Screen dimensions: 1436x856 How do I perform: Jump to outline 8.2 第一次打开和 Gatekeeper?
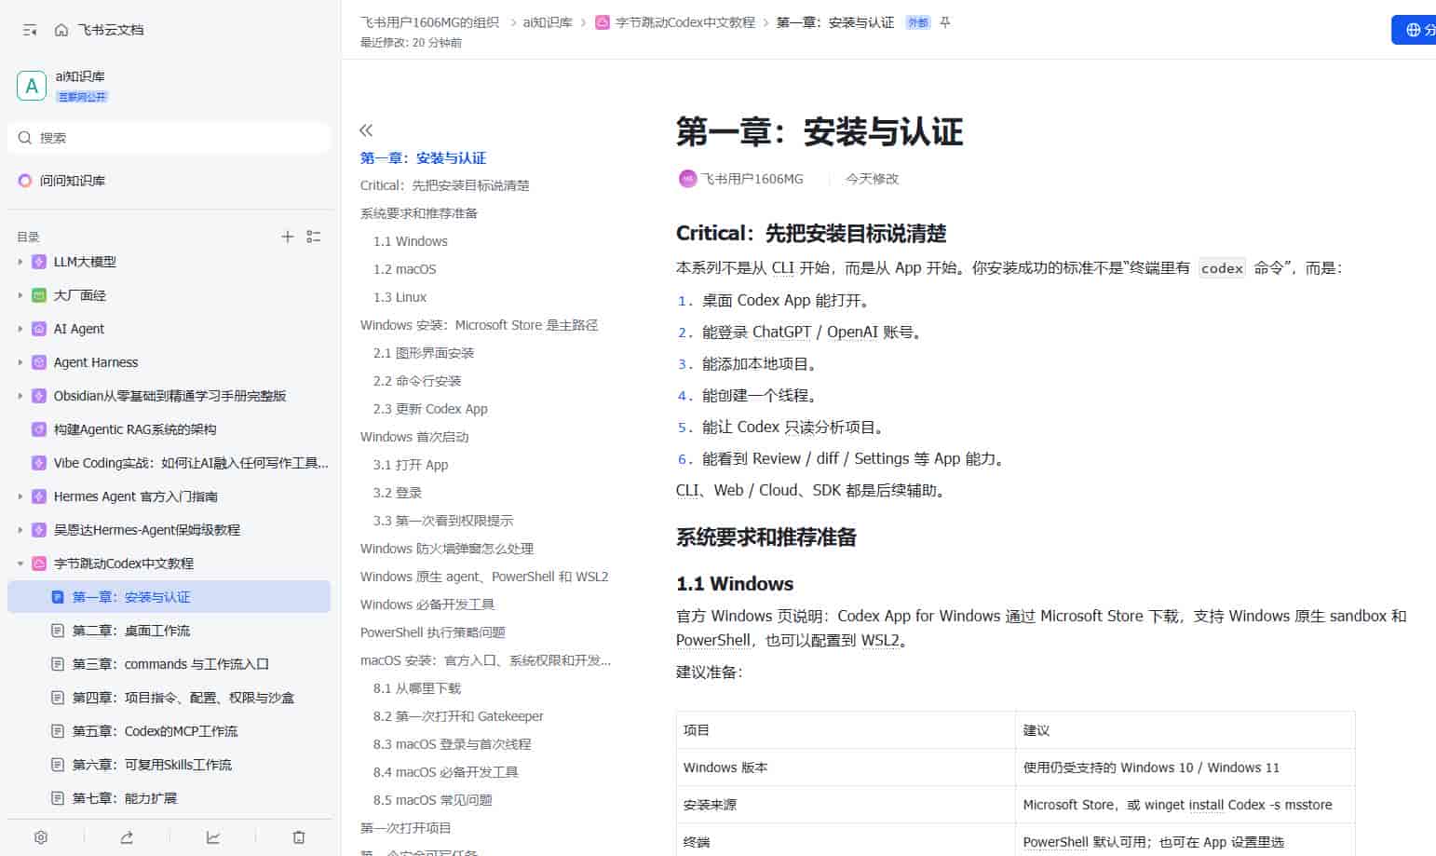458,716
